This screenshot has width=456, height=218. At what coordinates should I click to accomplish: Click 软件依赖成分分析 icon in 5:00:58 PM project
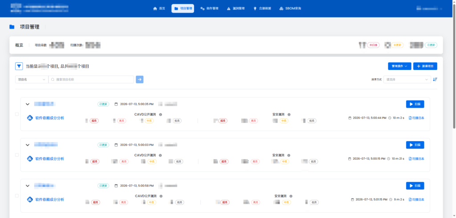pos(30,199)
